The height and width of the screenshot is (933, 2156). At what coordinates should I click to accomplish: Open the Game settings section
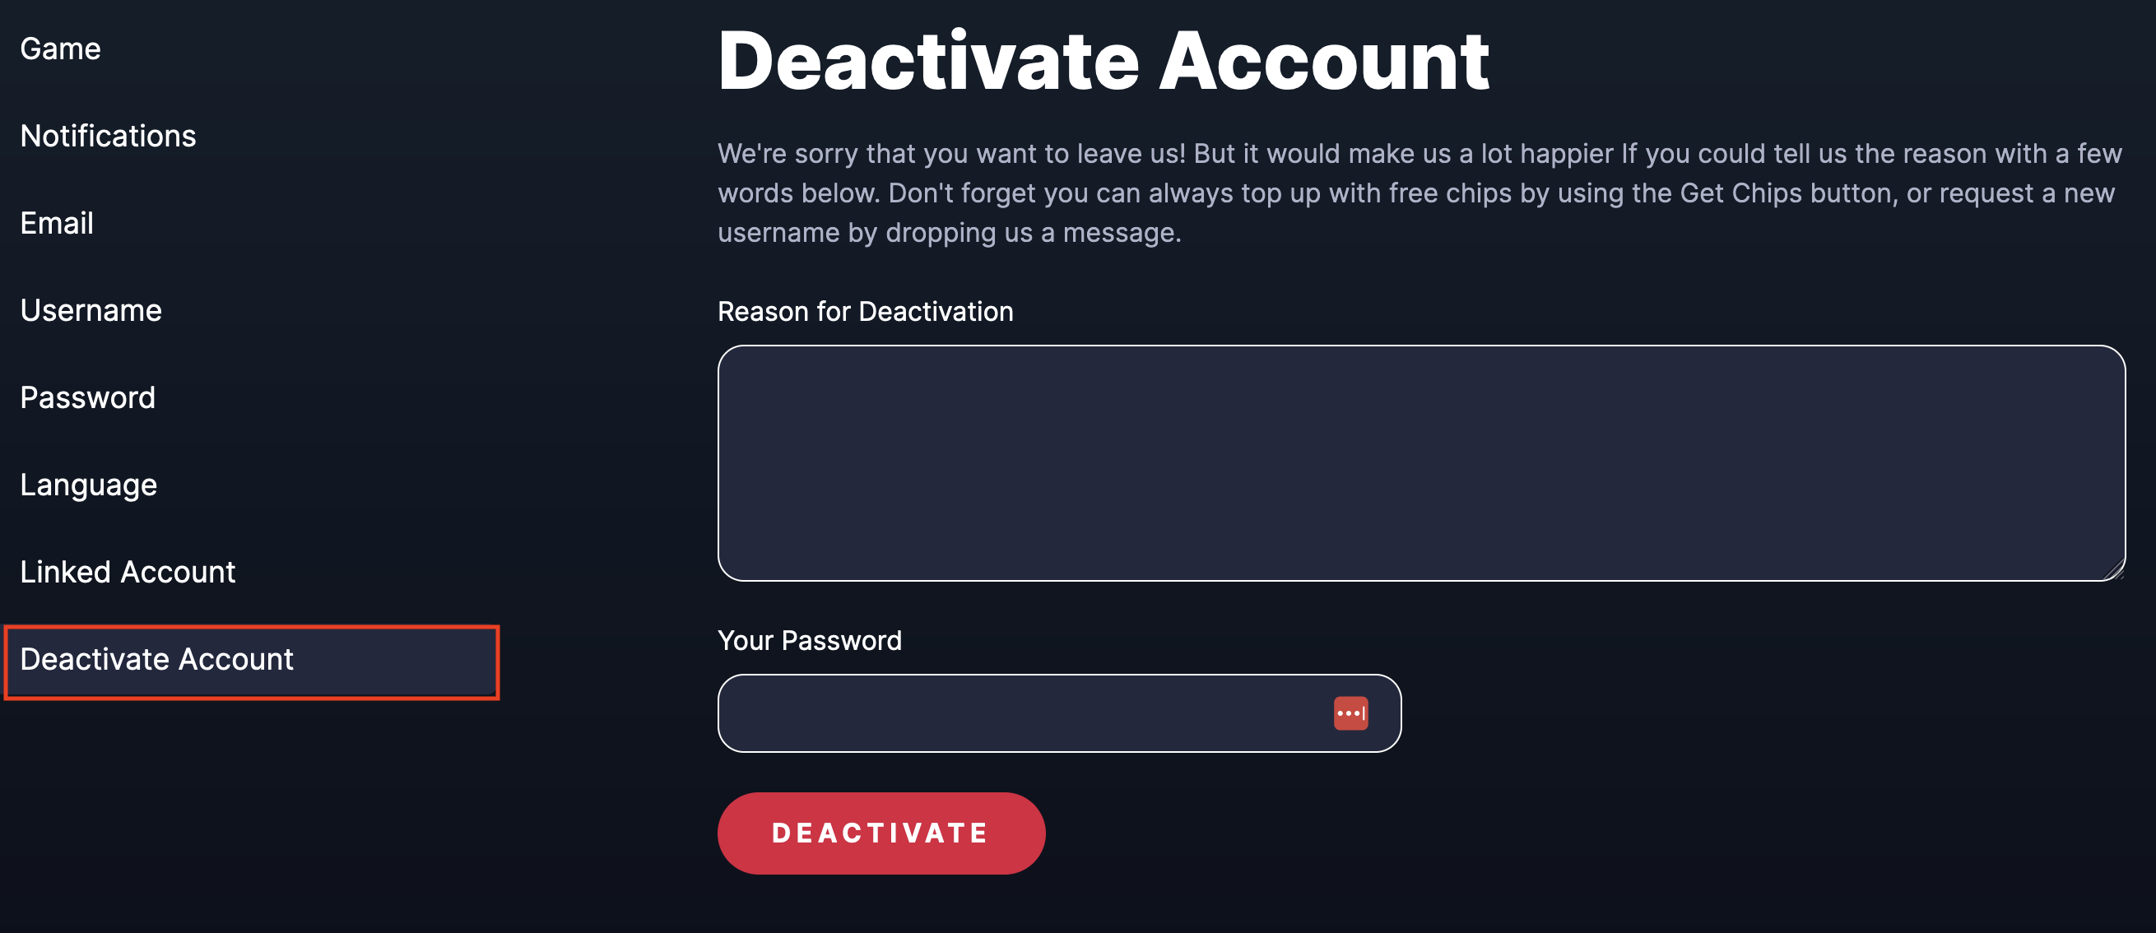60,49
